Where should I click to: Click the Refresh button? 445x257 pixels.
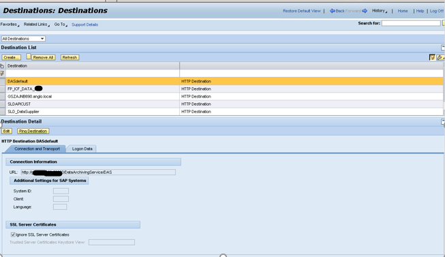[x=70, y=57]
